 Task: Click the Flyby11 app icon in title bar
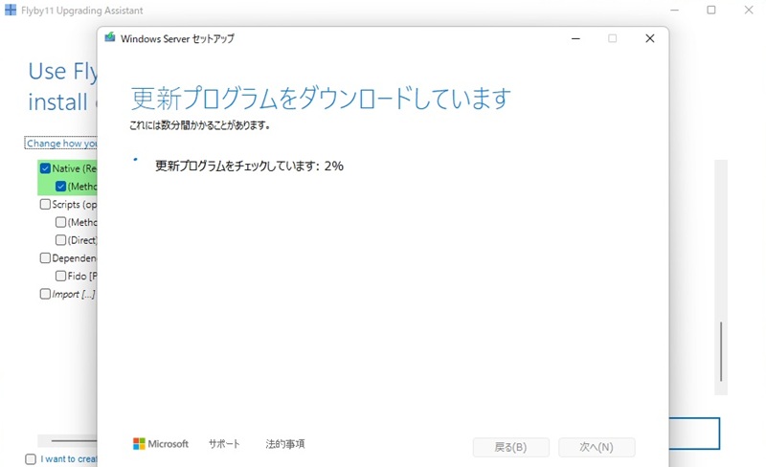pos(11,11)
